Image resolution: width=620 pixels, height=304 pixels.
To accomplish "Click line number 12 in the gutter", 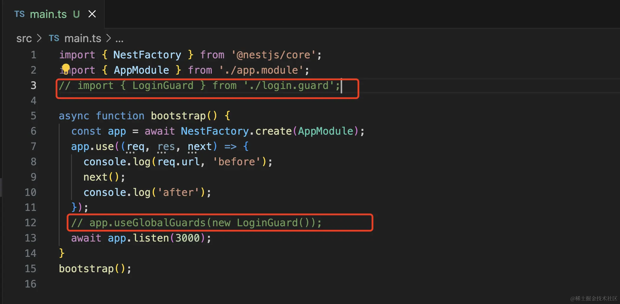I will tap(30, 223).
